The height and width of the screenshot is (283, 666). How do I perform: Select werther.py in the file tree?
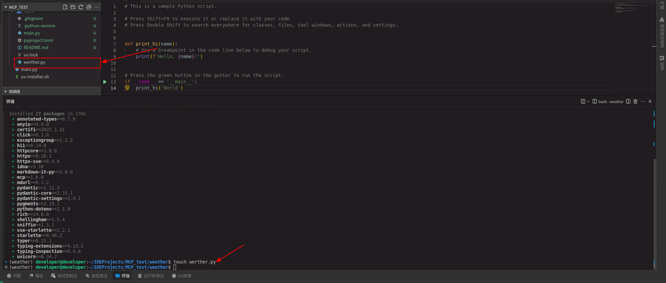click(x=58, y=62)
